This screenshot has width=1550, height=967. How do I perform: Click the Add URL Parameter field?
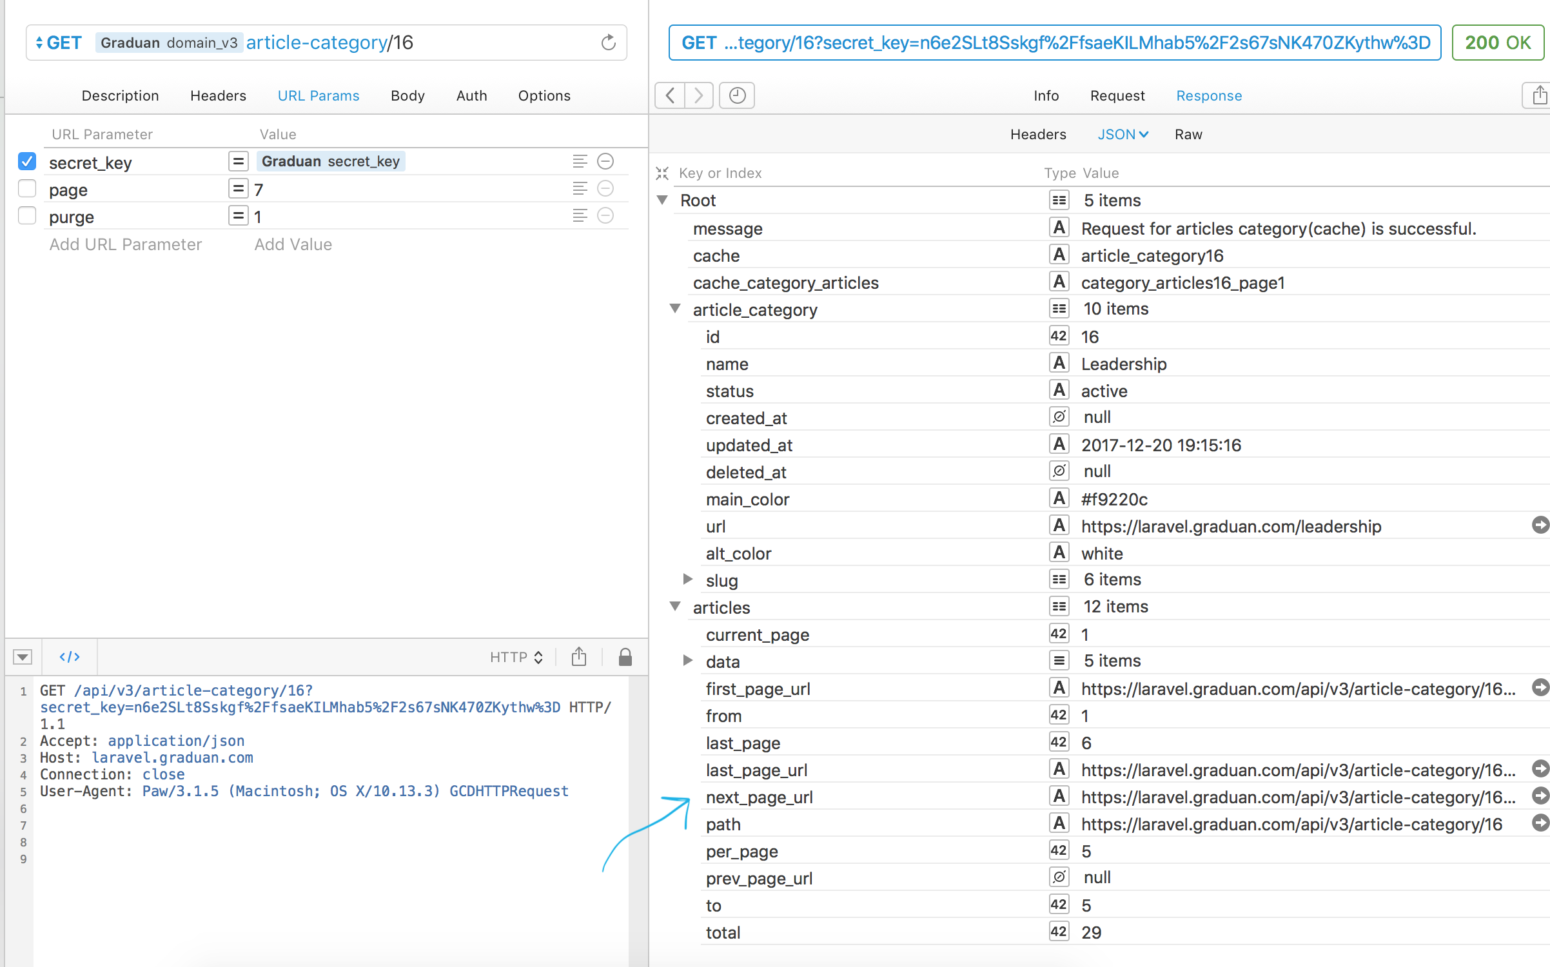[126, 244]
